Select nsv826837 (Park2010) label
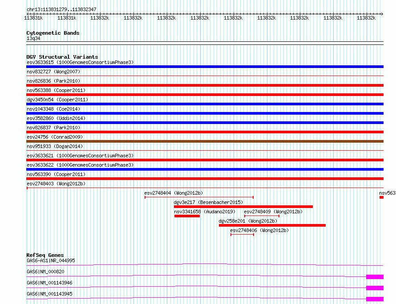This screenshot has width=396, height=304. point(53,128)
